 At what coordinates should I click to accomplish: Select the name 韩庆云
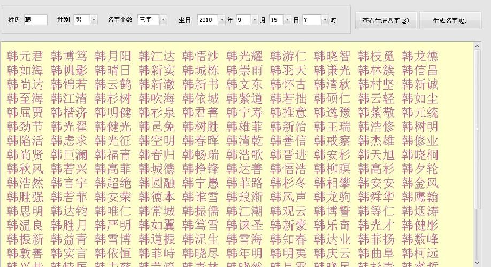pyautogui.click(x=332, y=253)
